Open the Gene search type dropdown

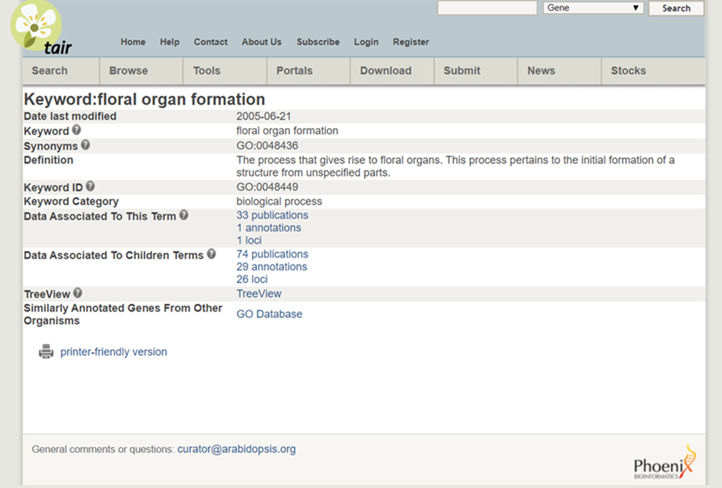(593, 8)
